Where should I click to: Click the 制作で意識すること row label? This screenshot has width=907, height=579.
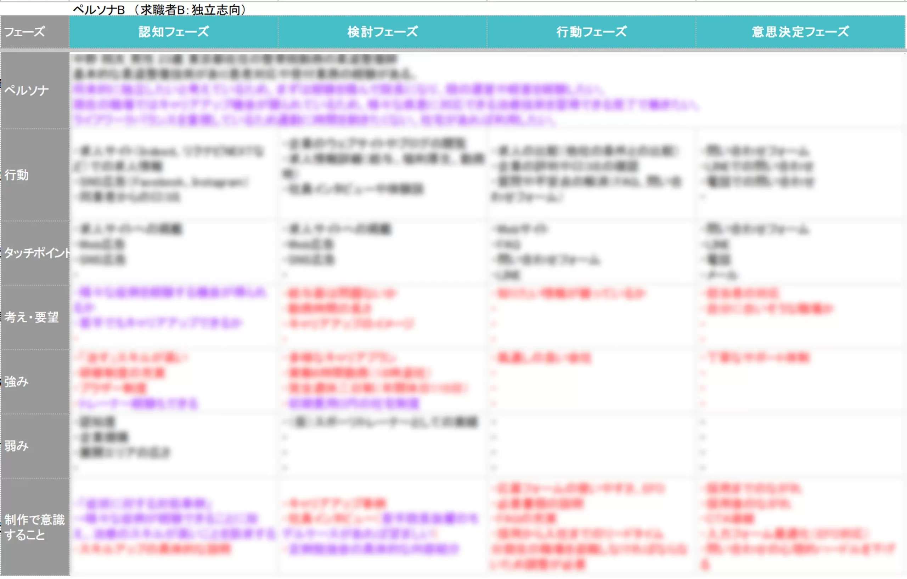click(x=35, y=527)
